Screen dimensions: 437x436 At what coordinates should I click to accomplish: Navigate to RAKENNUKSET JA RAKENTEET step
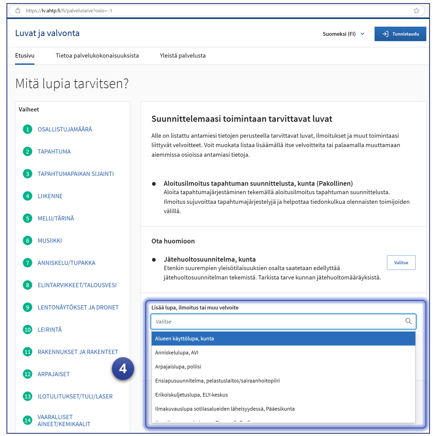(78, 352)
